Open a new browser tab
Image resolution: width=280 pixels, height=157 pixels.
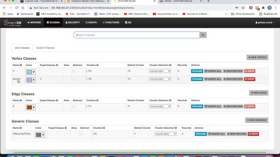[208, 1]
